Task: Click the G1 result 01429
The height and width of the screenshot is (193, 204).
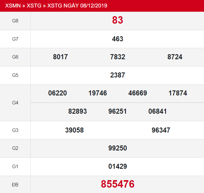Action: coord(118,166)
